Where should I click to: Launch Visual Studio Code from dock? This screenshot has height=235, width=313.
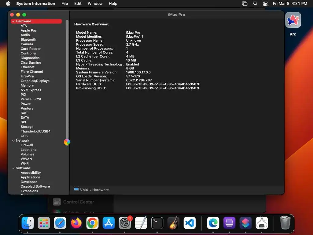[190, 223]
